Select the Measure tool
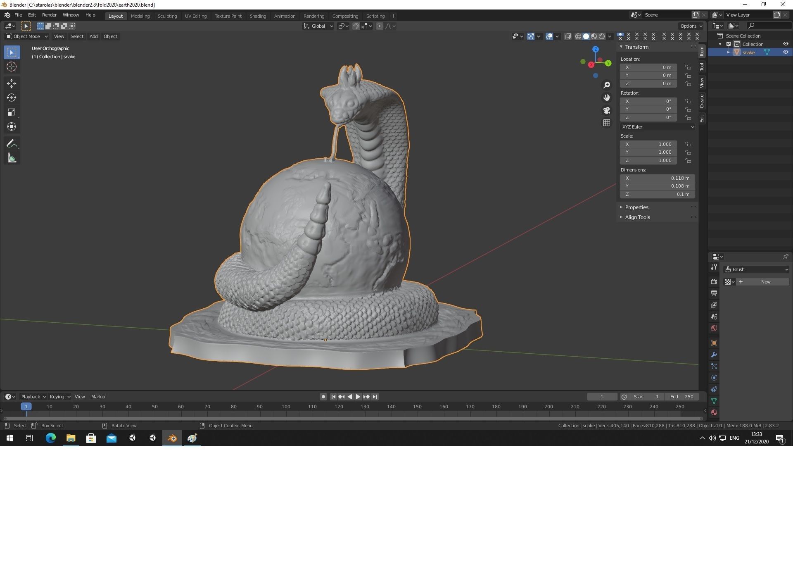 tap(12, 158)
